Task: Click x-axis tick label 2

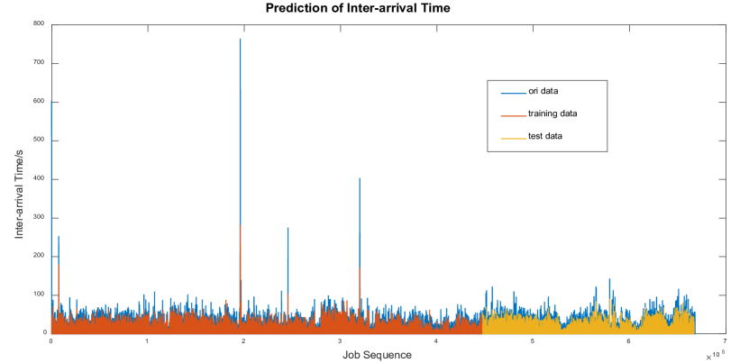Action: pos(243,341)
